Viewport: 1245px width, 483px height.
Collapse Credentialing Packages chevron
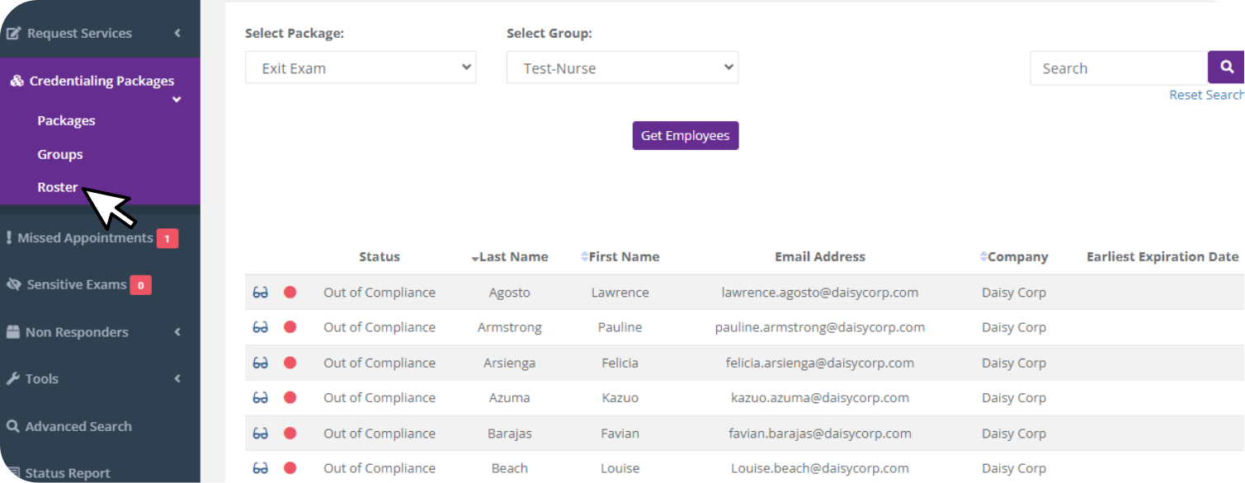(x=177, y=100)
